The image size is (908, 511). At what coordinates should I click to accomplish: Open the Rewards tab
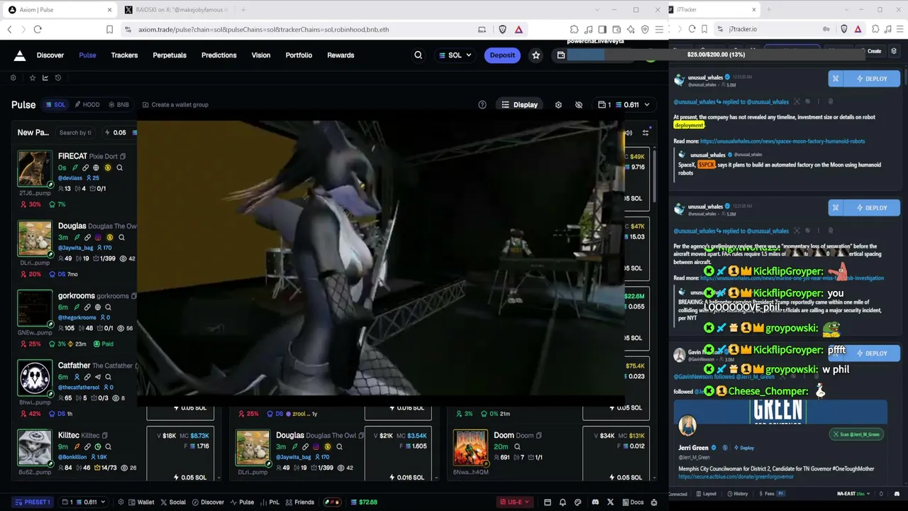pyautogui.click(x=340, y=55)
